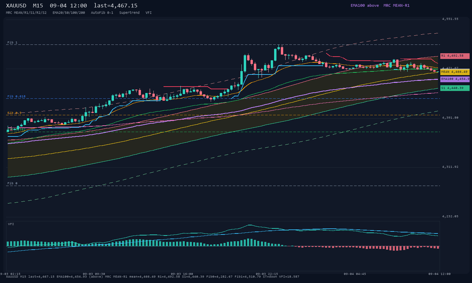This screenshot has width=472, height=283.
Task: Click the 'last=4,467.15' price in the title
Action: pos(116,6)
